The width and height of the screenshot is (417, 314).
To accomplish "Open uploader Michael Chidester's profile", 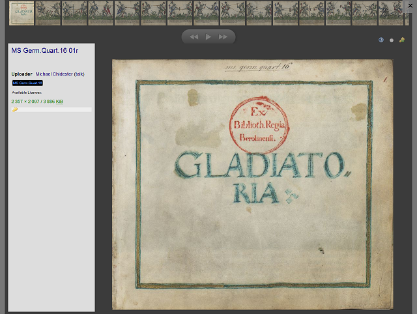I will 54,74.
